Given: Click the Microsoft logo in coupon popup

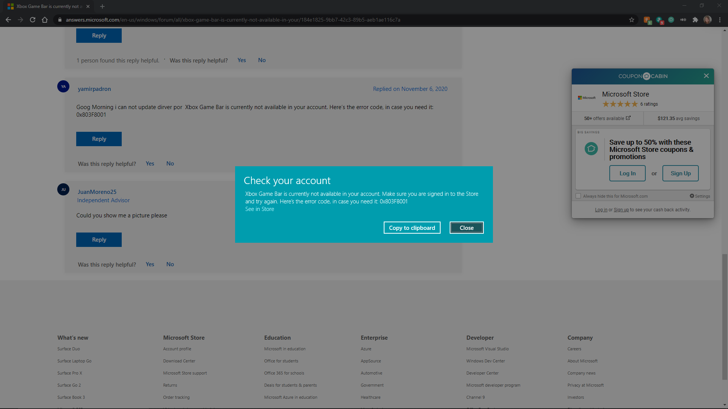Looking at the screenshot, I should pos(587,98).
